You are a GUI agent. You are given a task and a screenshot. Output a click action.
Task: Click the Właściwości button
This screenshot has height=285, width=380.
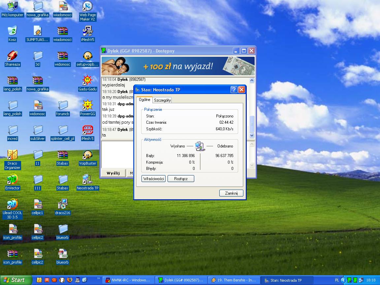coord(153,178)
